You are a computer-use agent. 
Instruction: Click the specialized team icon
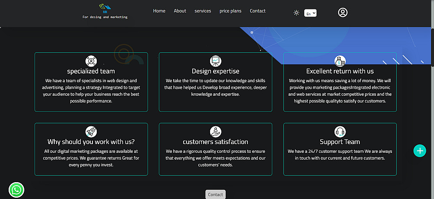click(91, 61)
